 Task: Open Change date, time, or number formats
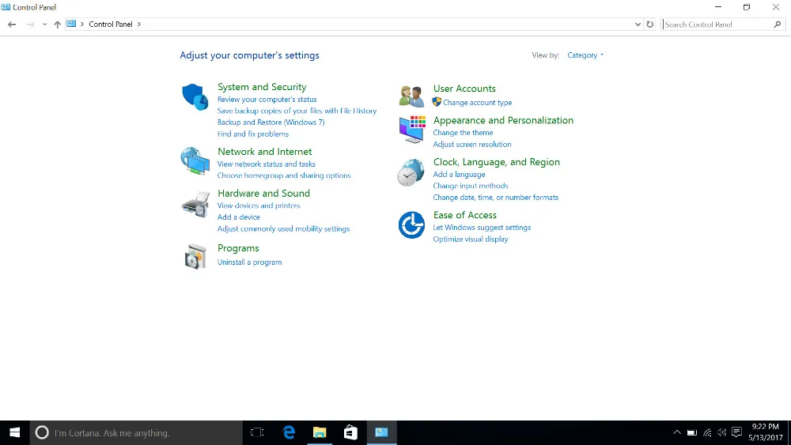pos(495,198)
